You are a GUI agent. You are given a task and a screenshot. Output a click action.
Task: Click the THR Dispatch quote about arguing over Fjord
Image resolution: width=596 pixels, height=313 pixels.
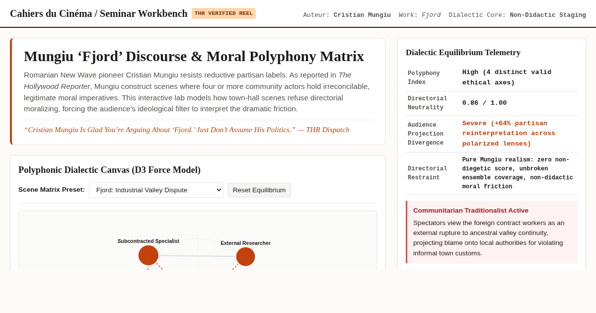(187, 130)
